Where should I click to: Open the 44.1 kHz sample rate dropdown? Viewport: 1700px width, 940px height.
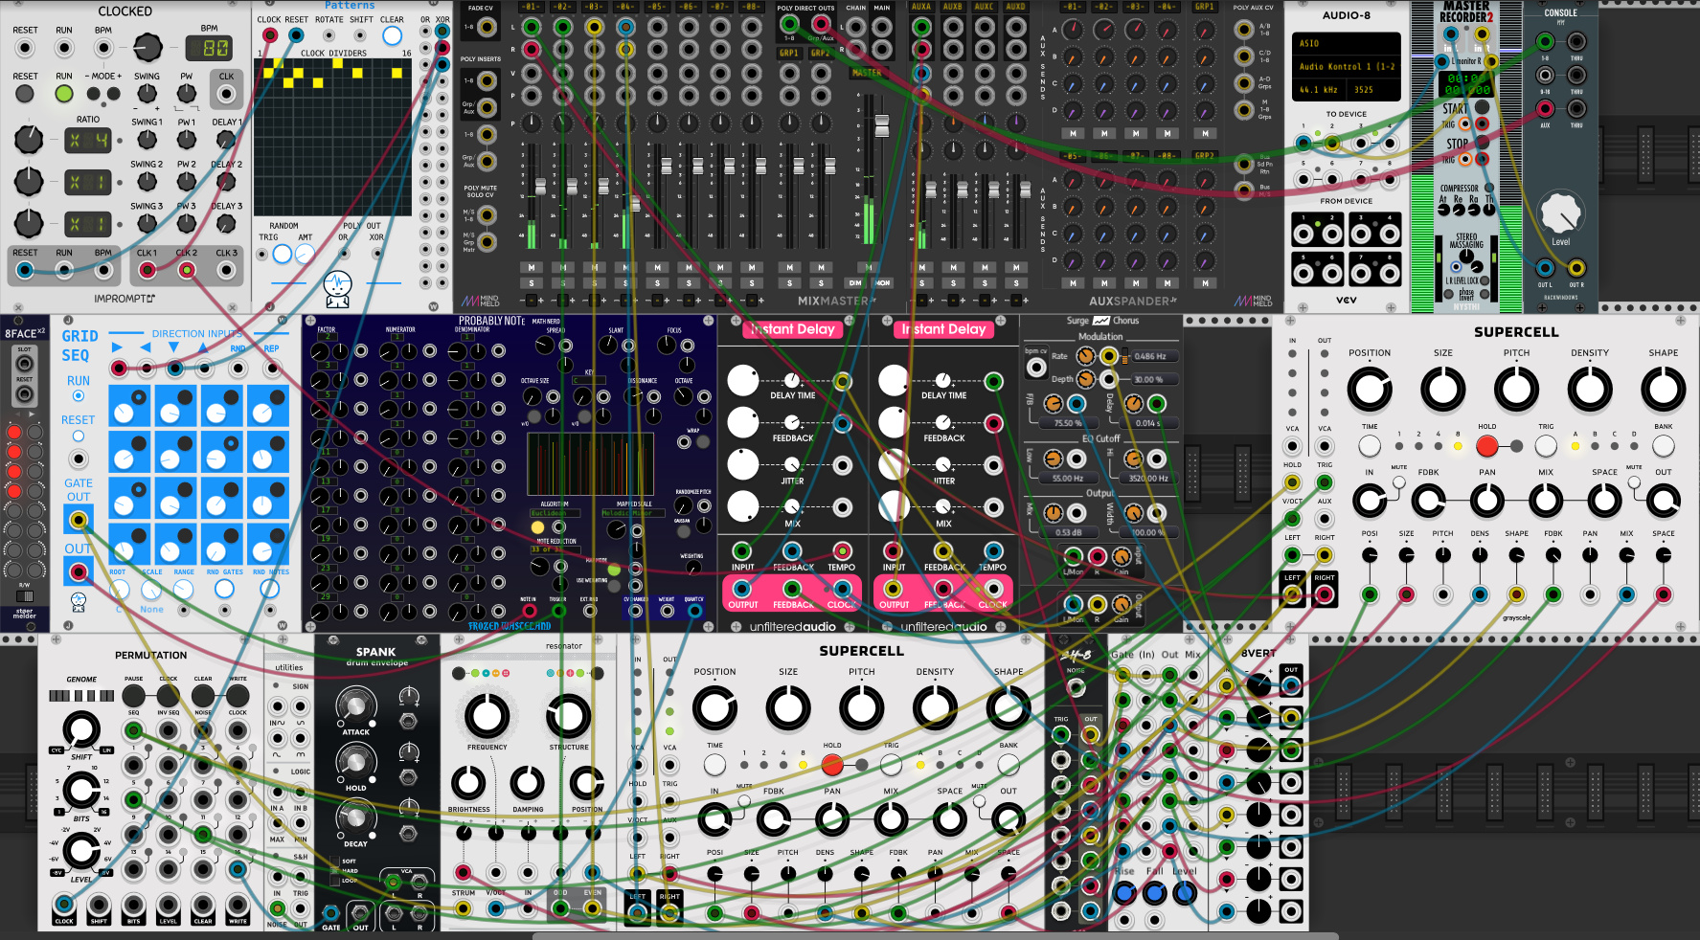coord(1321,89)
